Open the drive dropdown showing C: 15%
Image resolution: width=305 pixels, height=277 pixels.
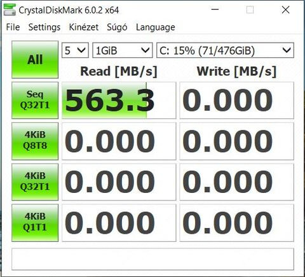[x=225, y=50]
